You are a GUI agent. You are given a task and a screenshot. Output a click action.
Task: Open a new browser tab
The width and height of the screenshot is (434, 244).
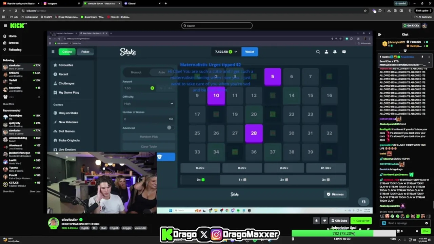tap(165, 3)
